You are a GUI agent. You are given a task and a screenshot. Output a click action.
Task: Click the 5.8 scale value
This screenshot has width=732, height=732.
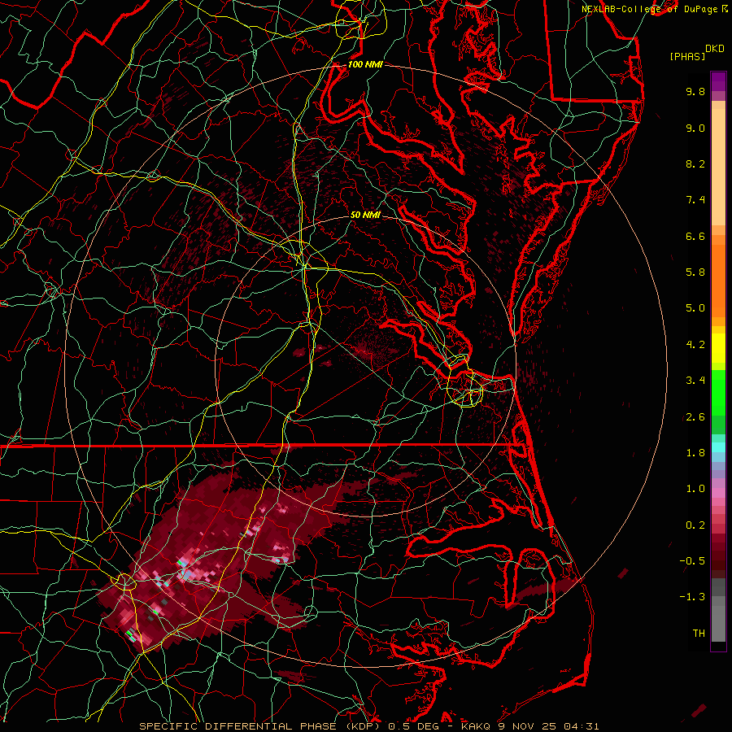point(695,272)
